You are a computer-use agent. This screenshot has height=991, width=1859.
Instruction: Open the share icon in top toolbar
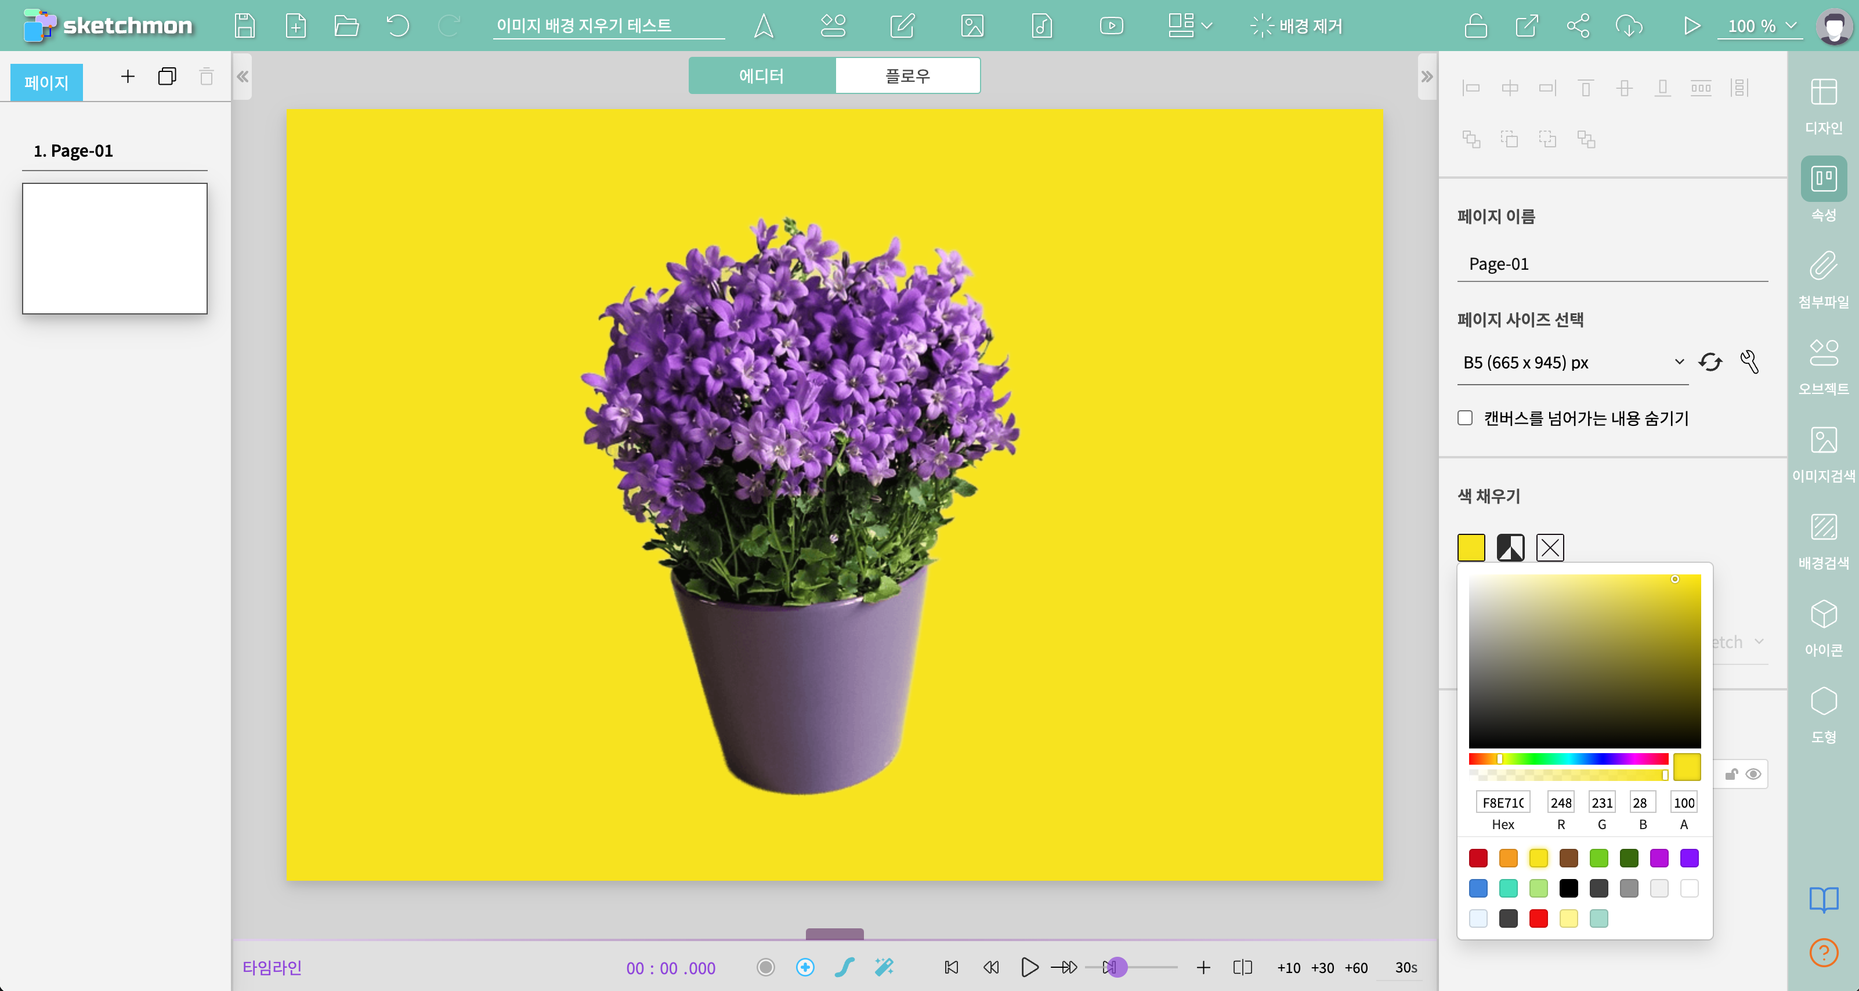1578,26
